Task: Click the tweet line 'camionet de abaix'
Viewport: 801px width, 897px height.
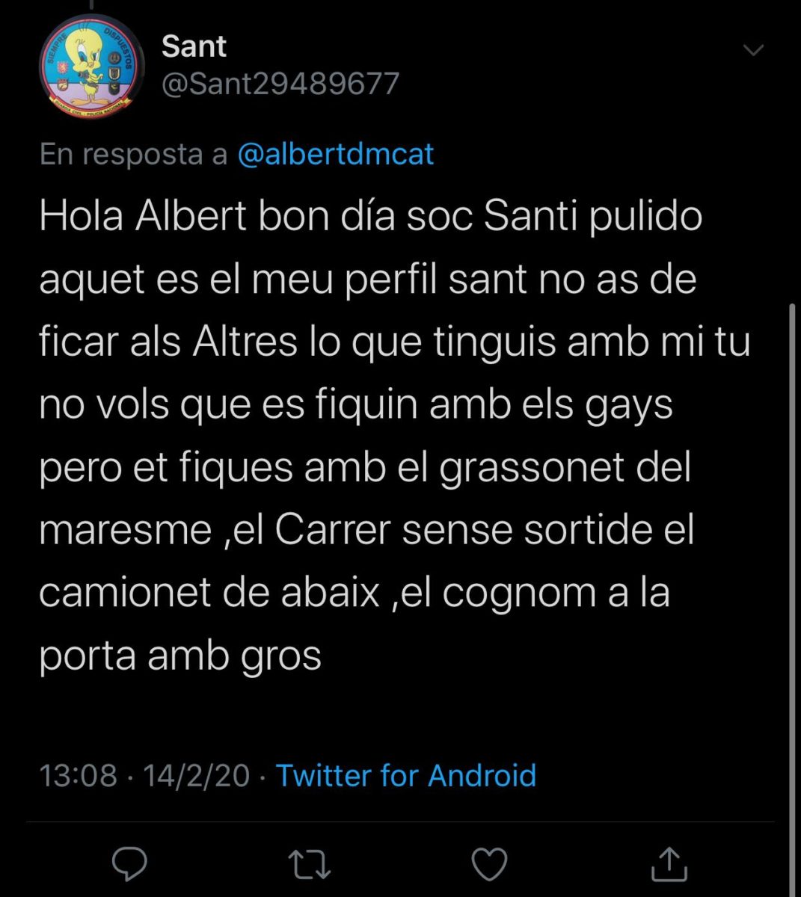Action: (209, 593)
